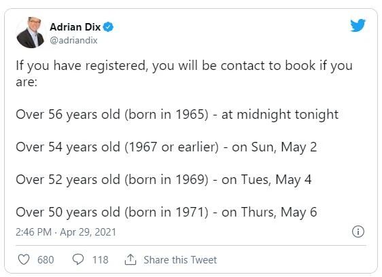This screenshot has width=382, height=277.
Task: Click the blue verified badge
Action: 108,26
